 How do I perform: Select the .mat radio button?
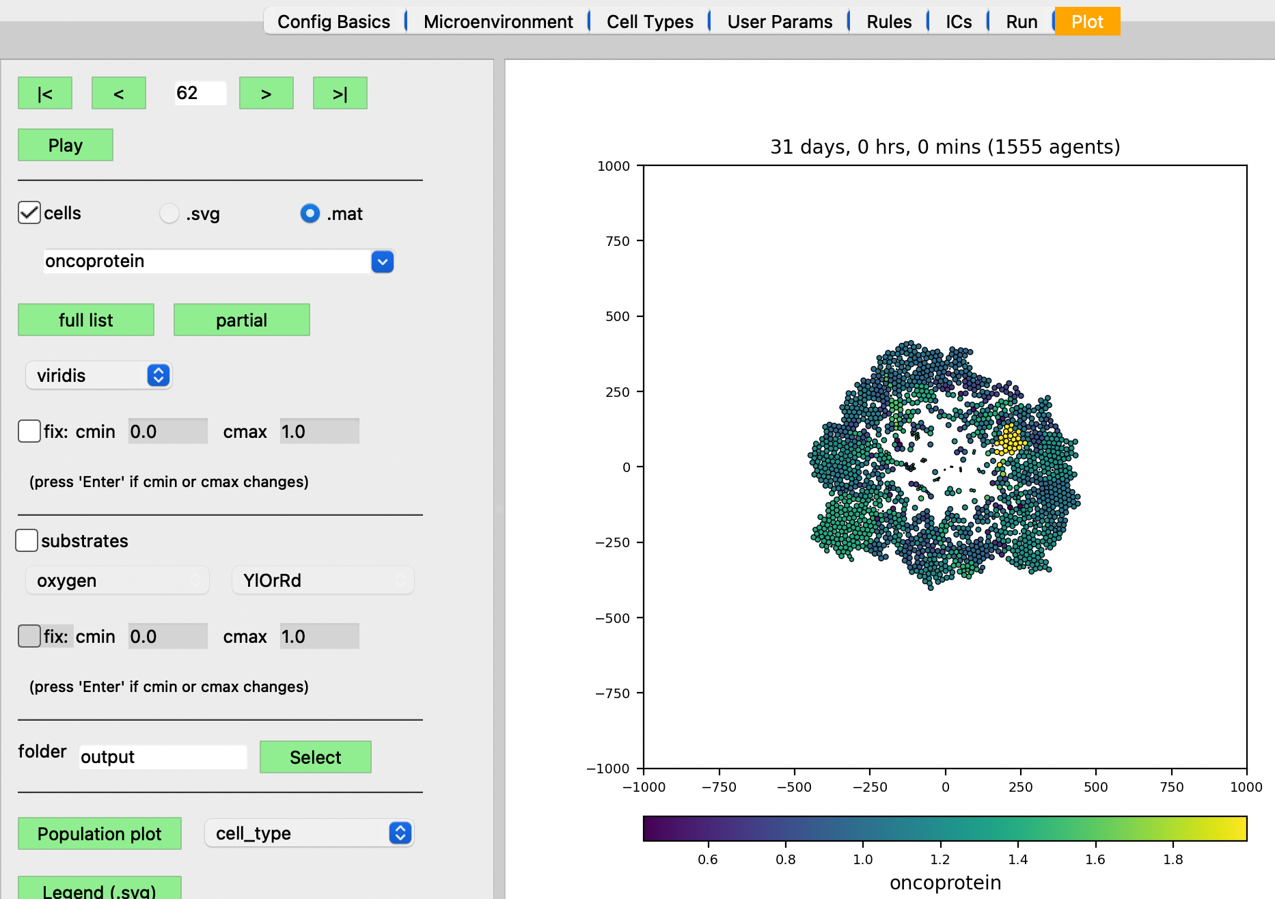pyautogui.click(x=310, y=214)
